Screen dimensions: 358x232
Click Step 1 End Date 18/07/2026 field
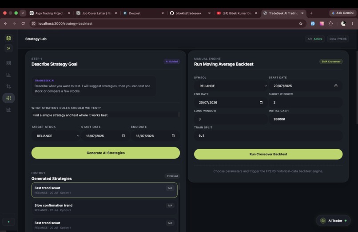tap(155, 135)
